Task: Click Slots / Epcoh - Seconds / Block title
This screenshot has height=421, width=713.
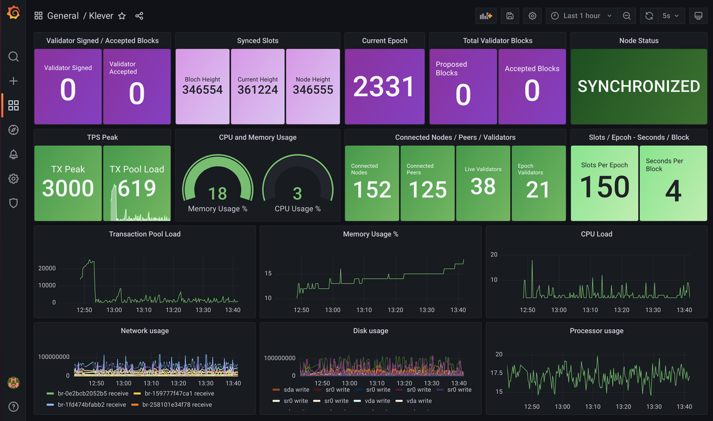Action: point(639,138)
